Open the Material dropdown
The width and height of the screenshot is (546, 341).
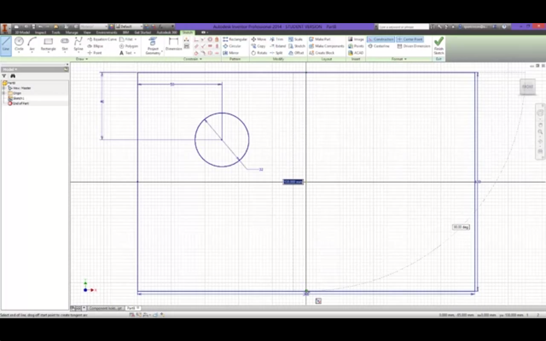click(x=94, y=27)
